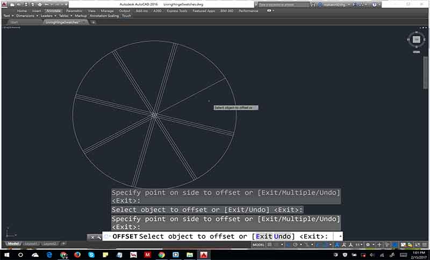The width and height of the screenshot is (430, 260).
Task: Click the user sign-in account icon
Action: pos(320,5)
